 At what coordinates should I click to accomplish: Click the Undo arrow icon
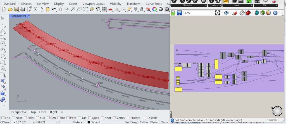[54, 9]
